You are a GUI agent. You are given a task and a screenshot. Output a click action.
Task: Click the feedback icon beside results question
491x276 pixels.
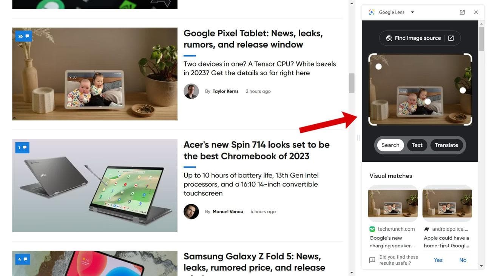pyautogui.click(x=372, y=260)
